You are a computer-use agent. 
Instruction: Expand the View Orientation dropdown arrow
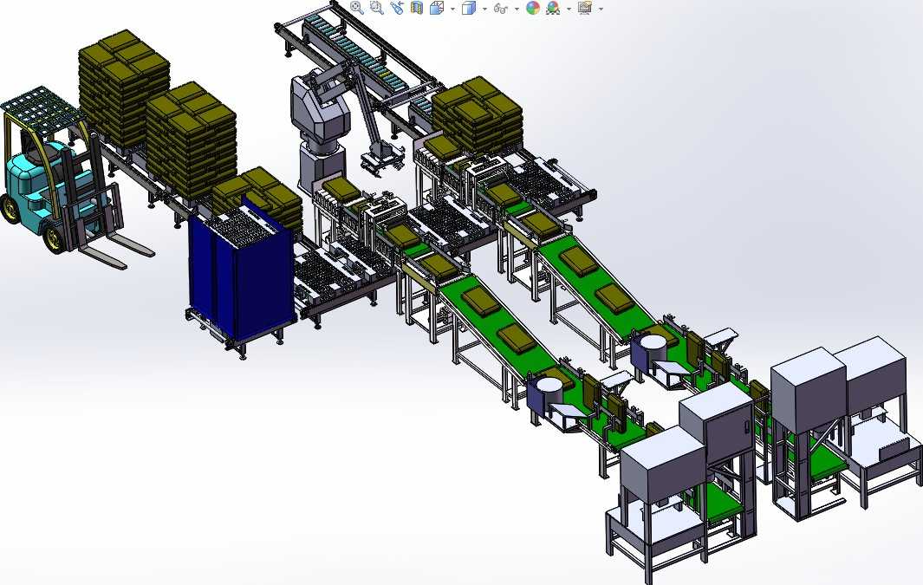(452, 9)
